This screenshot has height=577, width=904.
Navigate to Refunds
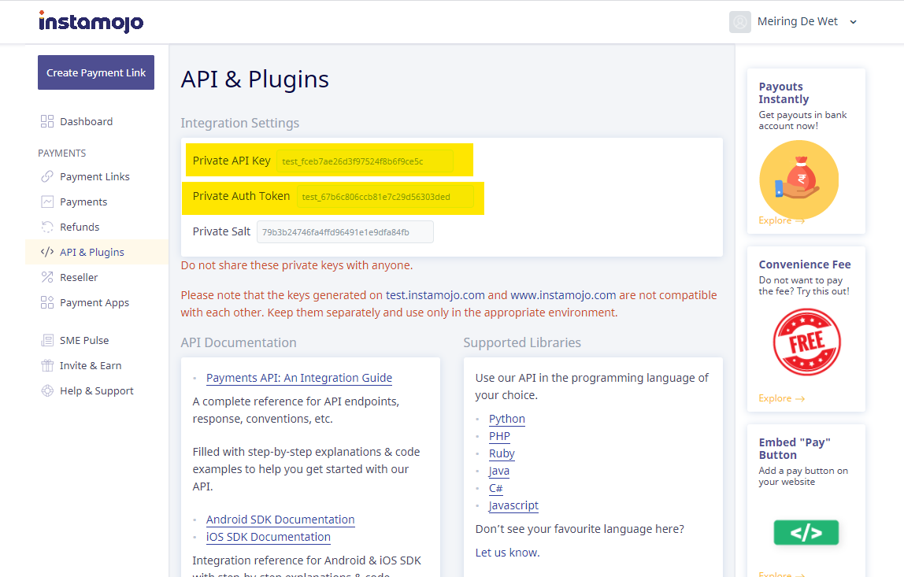(80, 227)
